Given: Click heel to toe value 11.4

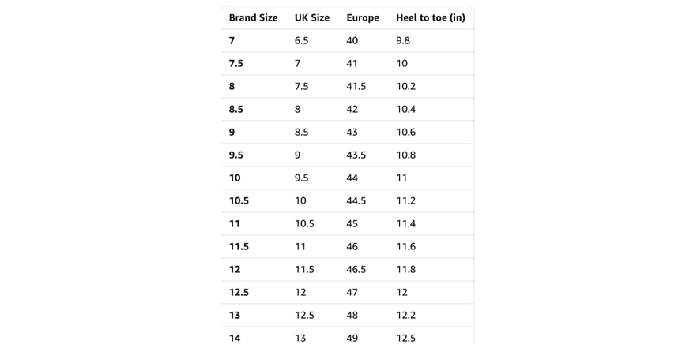Looking at the screenshot, I should click(406, 224).
